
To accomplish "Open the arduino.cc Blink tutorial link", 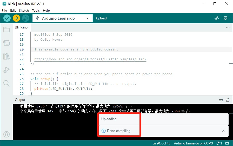I will 90,59.
